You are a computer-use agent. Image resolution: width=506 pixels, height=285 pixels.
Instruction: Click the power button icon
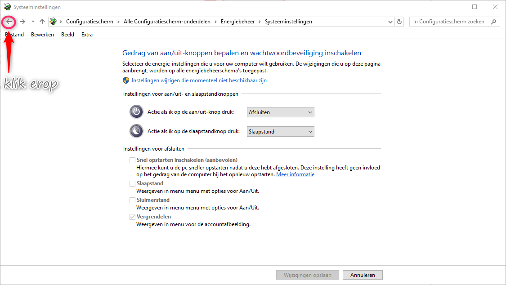pyautogui.click(x=136, y=112)
